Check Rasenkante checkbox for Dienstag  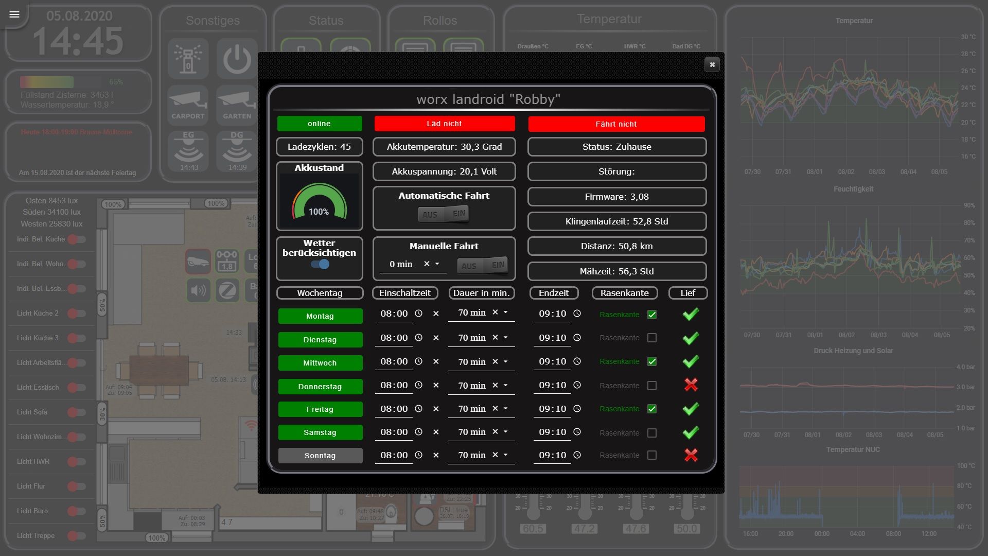click(652, 338)
